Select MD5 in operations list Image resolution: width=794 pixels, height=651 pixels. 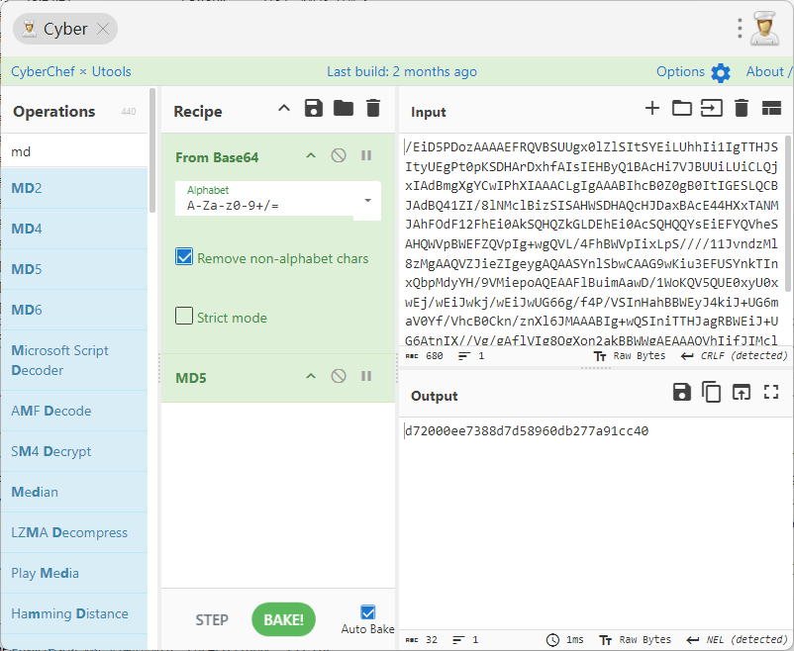(74, 269)
